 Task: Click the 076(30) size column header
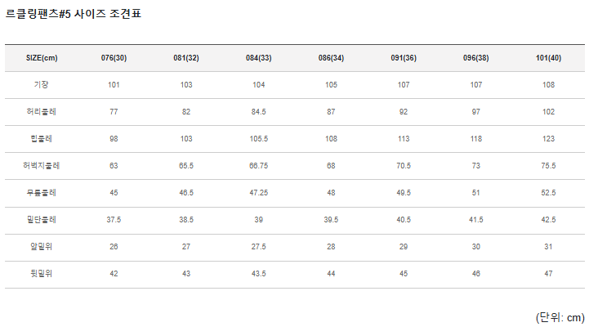[x=114, y=58]
